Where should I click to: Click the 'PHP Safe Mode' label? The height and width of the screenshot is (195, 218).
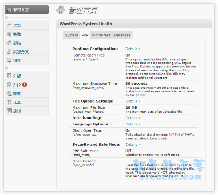[85, 151]
